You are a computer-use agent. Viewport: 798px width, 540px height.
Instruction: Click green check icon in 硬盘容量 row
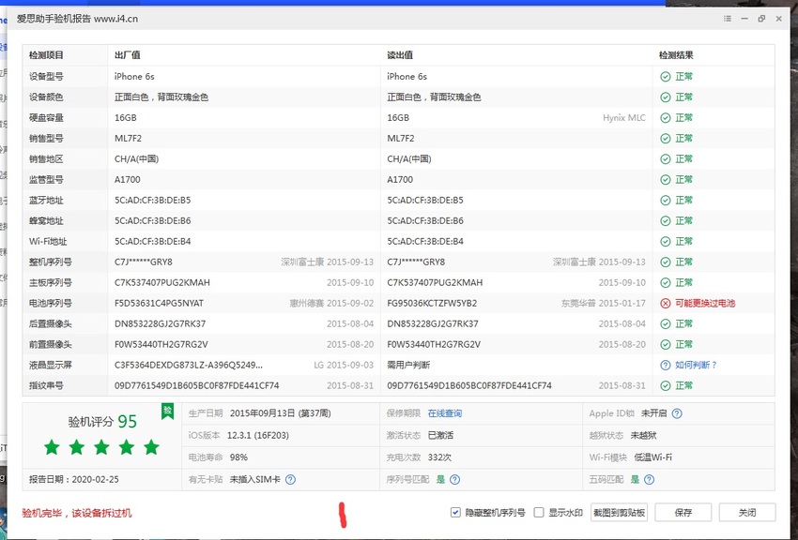click(666, 118)
